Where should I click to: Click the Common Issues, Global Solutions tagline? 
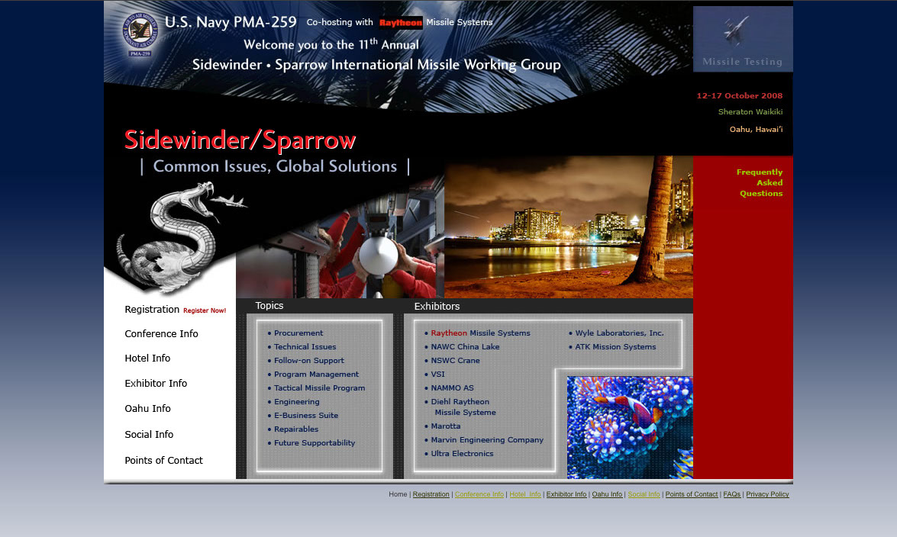[275, 166]
